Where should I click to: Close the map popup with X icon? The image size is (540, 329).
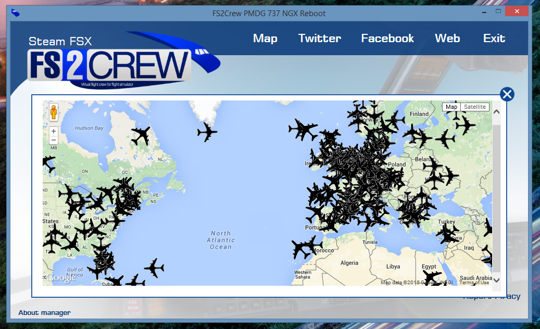507,94
